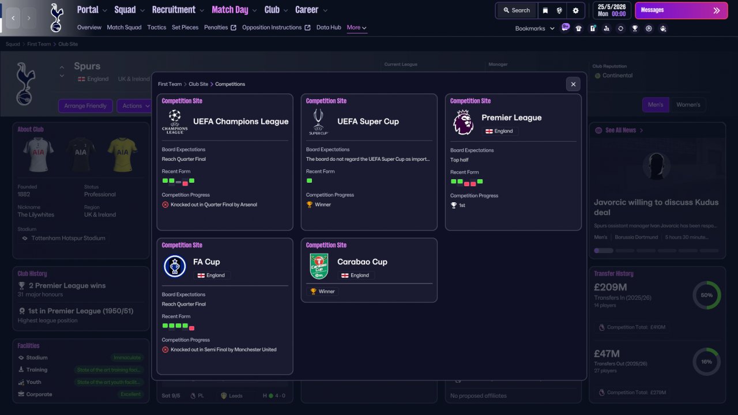The image size is (738, 415).
Task: Open Competition Site link for UEFA Super Cup
Action: tap(326, 101)
